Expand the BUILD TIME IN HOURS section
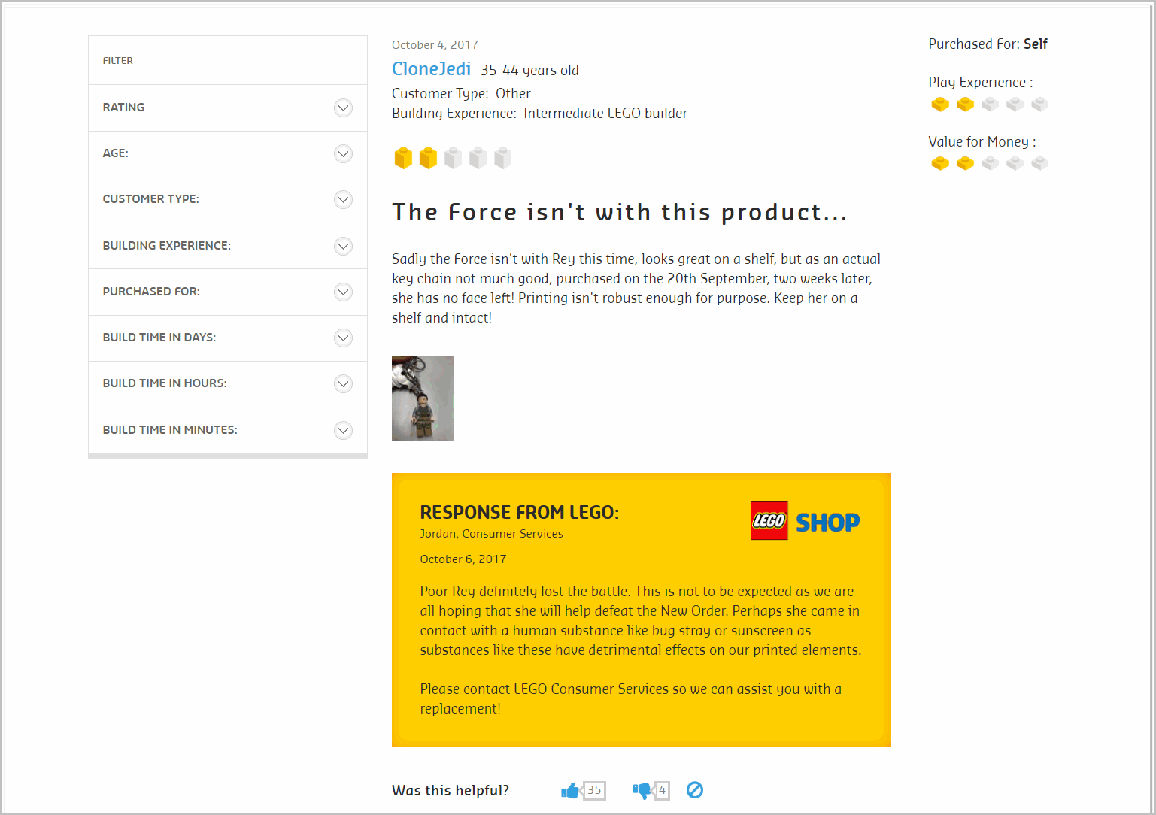This screenshot has width=1156, height=815. point(343,383)
